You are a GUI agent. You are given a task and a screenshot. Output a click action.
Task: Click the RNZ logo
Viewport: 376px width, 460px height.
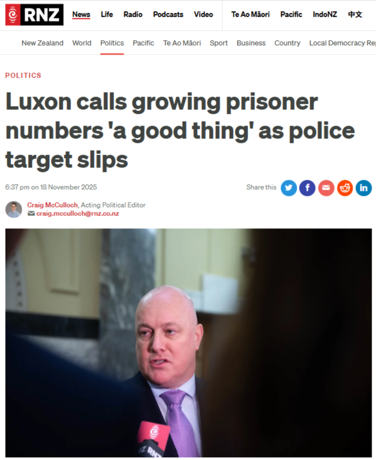click(x=34, y=15)
